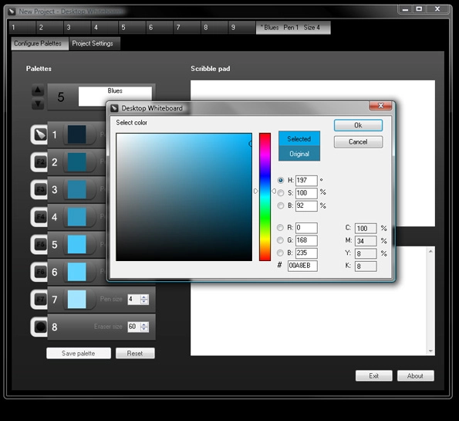459x421 pixels.
Task: Switch to the Project Settings tab
Action: tap(95, 43)
